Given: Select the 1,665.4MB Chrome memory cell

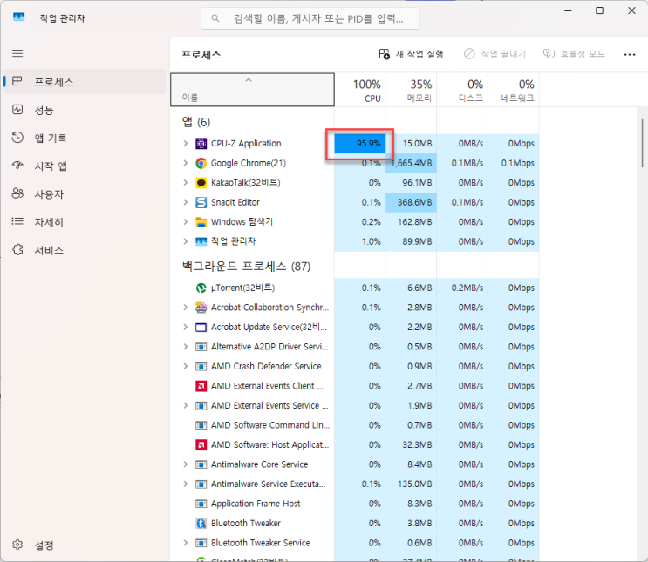Looking at the screenshot, I should (411, 163).
